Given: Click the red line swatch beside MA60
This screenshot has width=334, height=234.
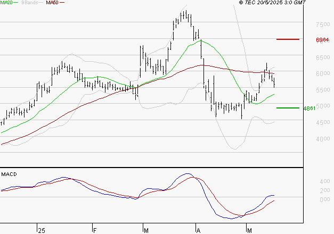Looking at the screenshot, I should tap(62, 3).
